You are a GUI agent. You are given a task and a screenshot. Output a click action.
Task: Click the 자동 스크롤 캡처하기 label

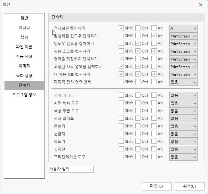(72, 51)
